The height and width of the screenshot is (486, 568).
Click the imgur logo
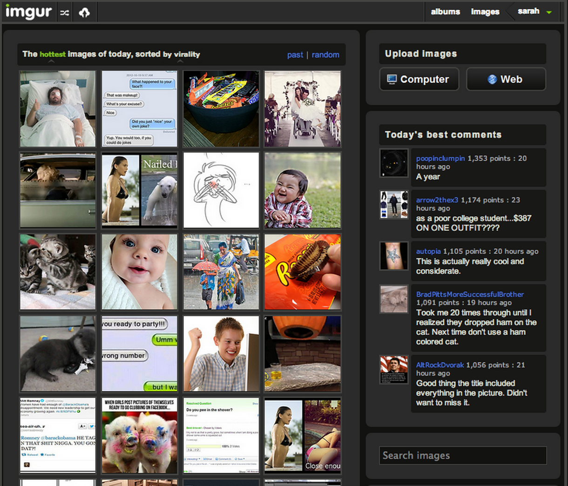28,12
